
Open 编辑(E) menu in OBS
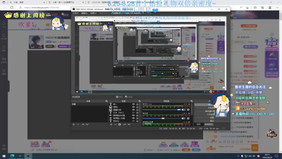pyautogui.click(x=84, y=13)
